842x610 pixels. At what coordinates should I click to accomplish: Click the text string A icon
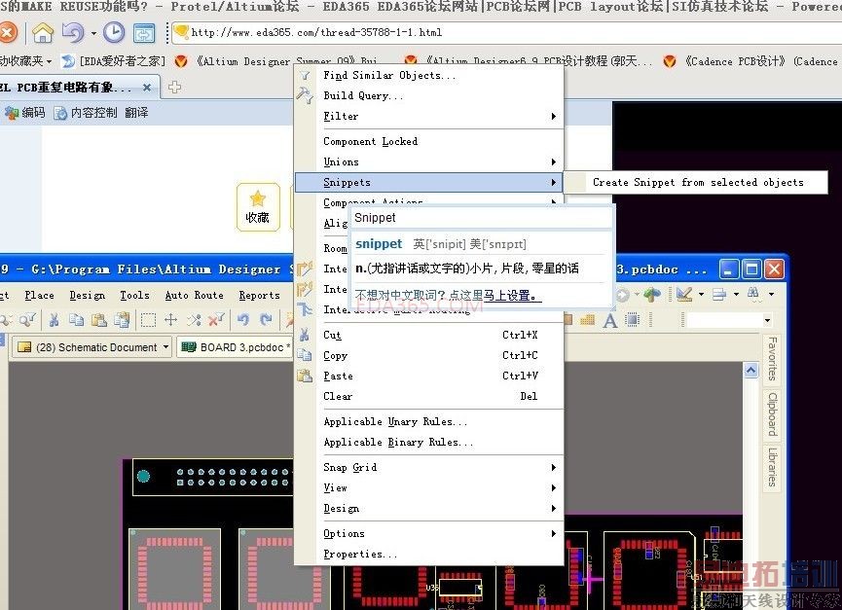tap(610, 320)
